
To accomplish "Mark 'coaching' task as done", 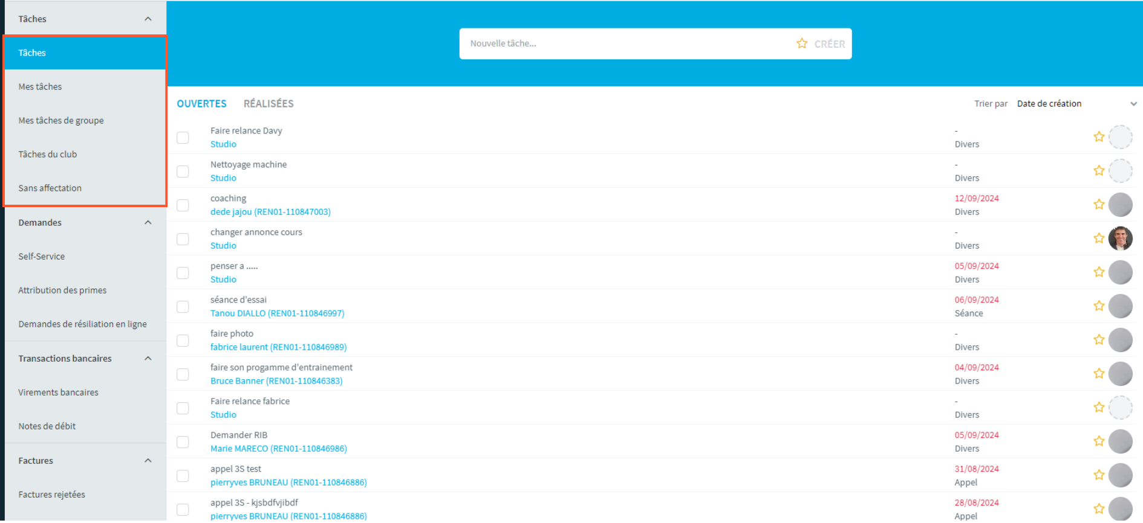I will click(x=183, y=205).
